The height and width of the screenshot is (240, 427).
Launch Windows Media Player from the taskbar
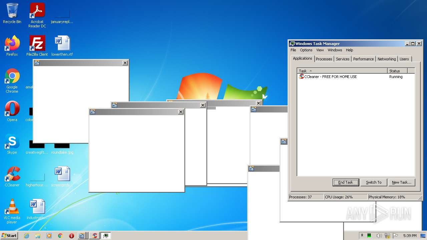click(x=49, y=236)
